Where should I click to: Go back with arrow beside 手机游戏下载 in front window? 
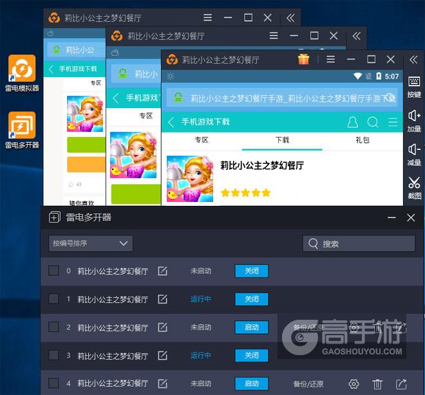171,122
